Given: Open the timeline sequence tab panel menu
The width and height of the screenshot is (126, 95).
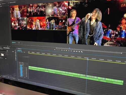Looking at the screenshot, I should (x=21, y=49).
